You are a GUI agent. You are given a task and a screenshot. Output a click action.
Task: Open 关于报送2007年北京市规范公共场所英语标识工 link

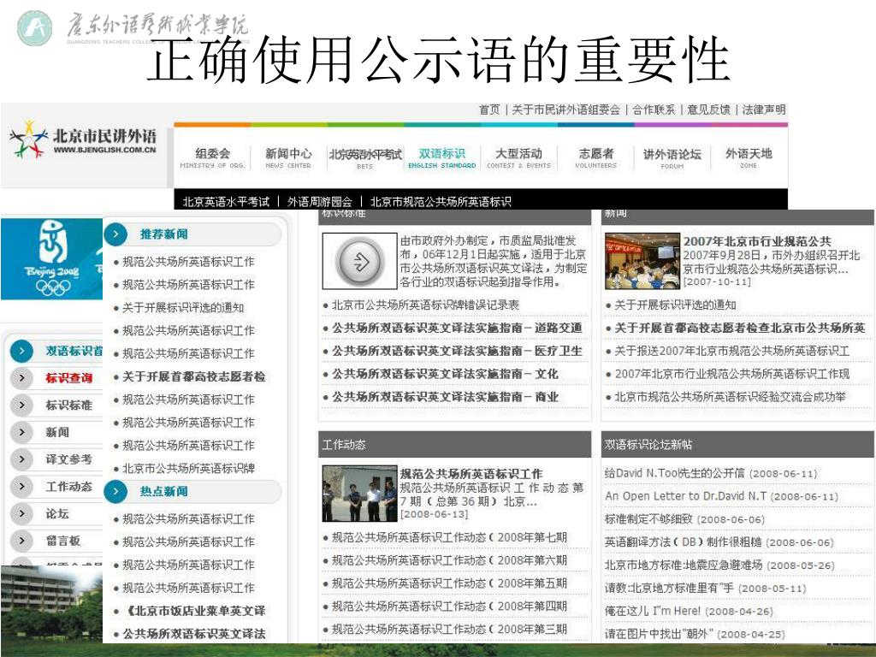click(x=732, y=351)
